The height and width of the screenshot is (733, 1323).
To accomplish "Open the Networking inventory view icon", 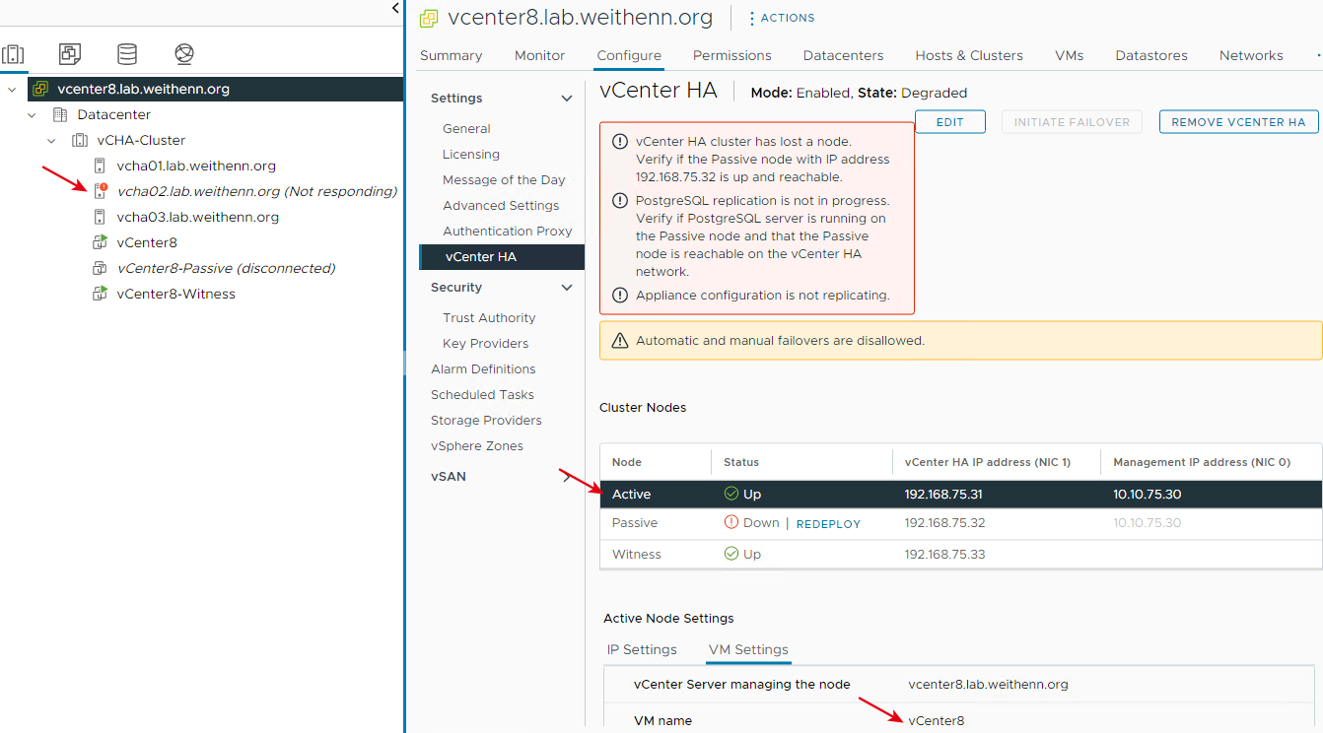I will click(x=184, y=54).
